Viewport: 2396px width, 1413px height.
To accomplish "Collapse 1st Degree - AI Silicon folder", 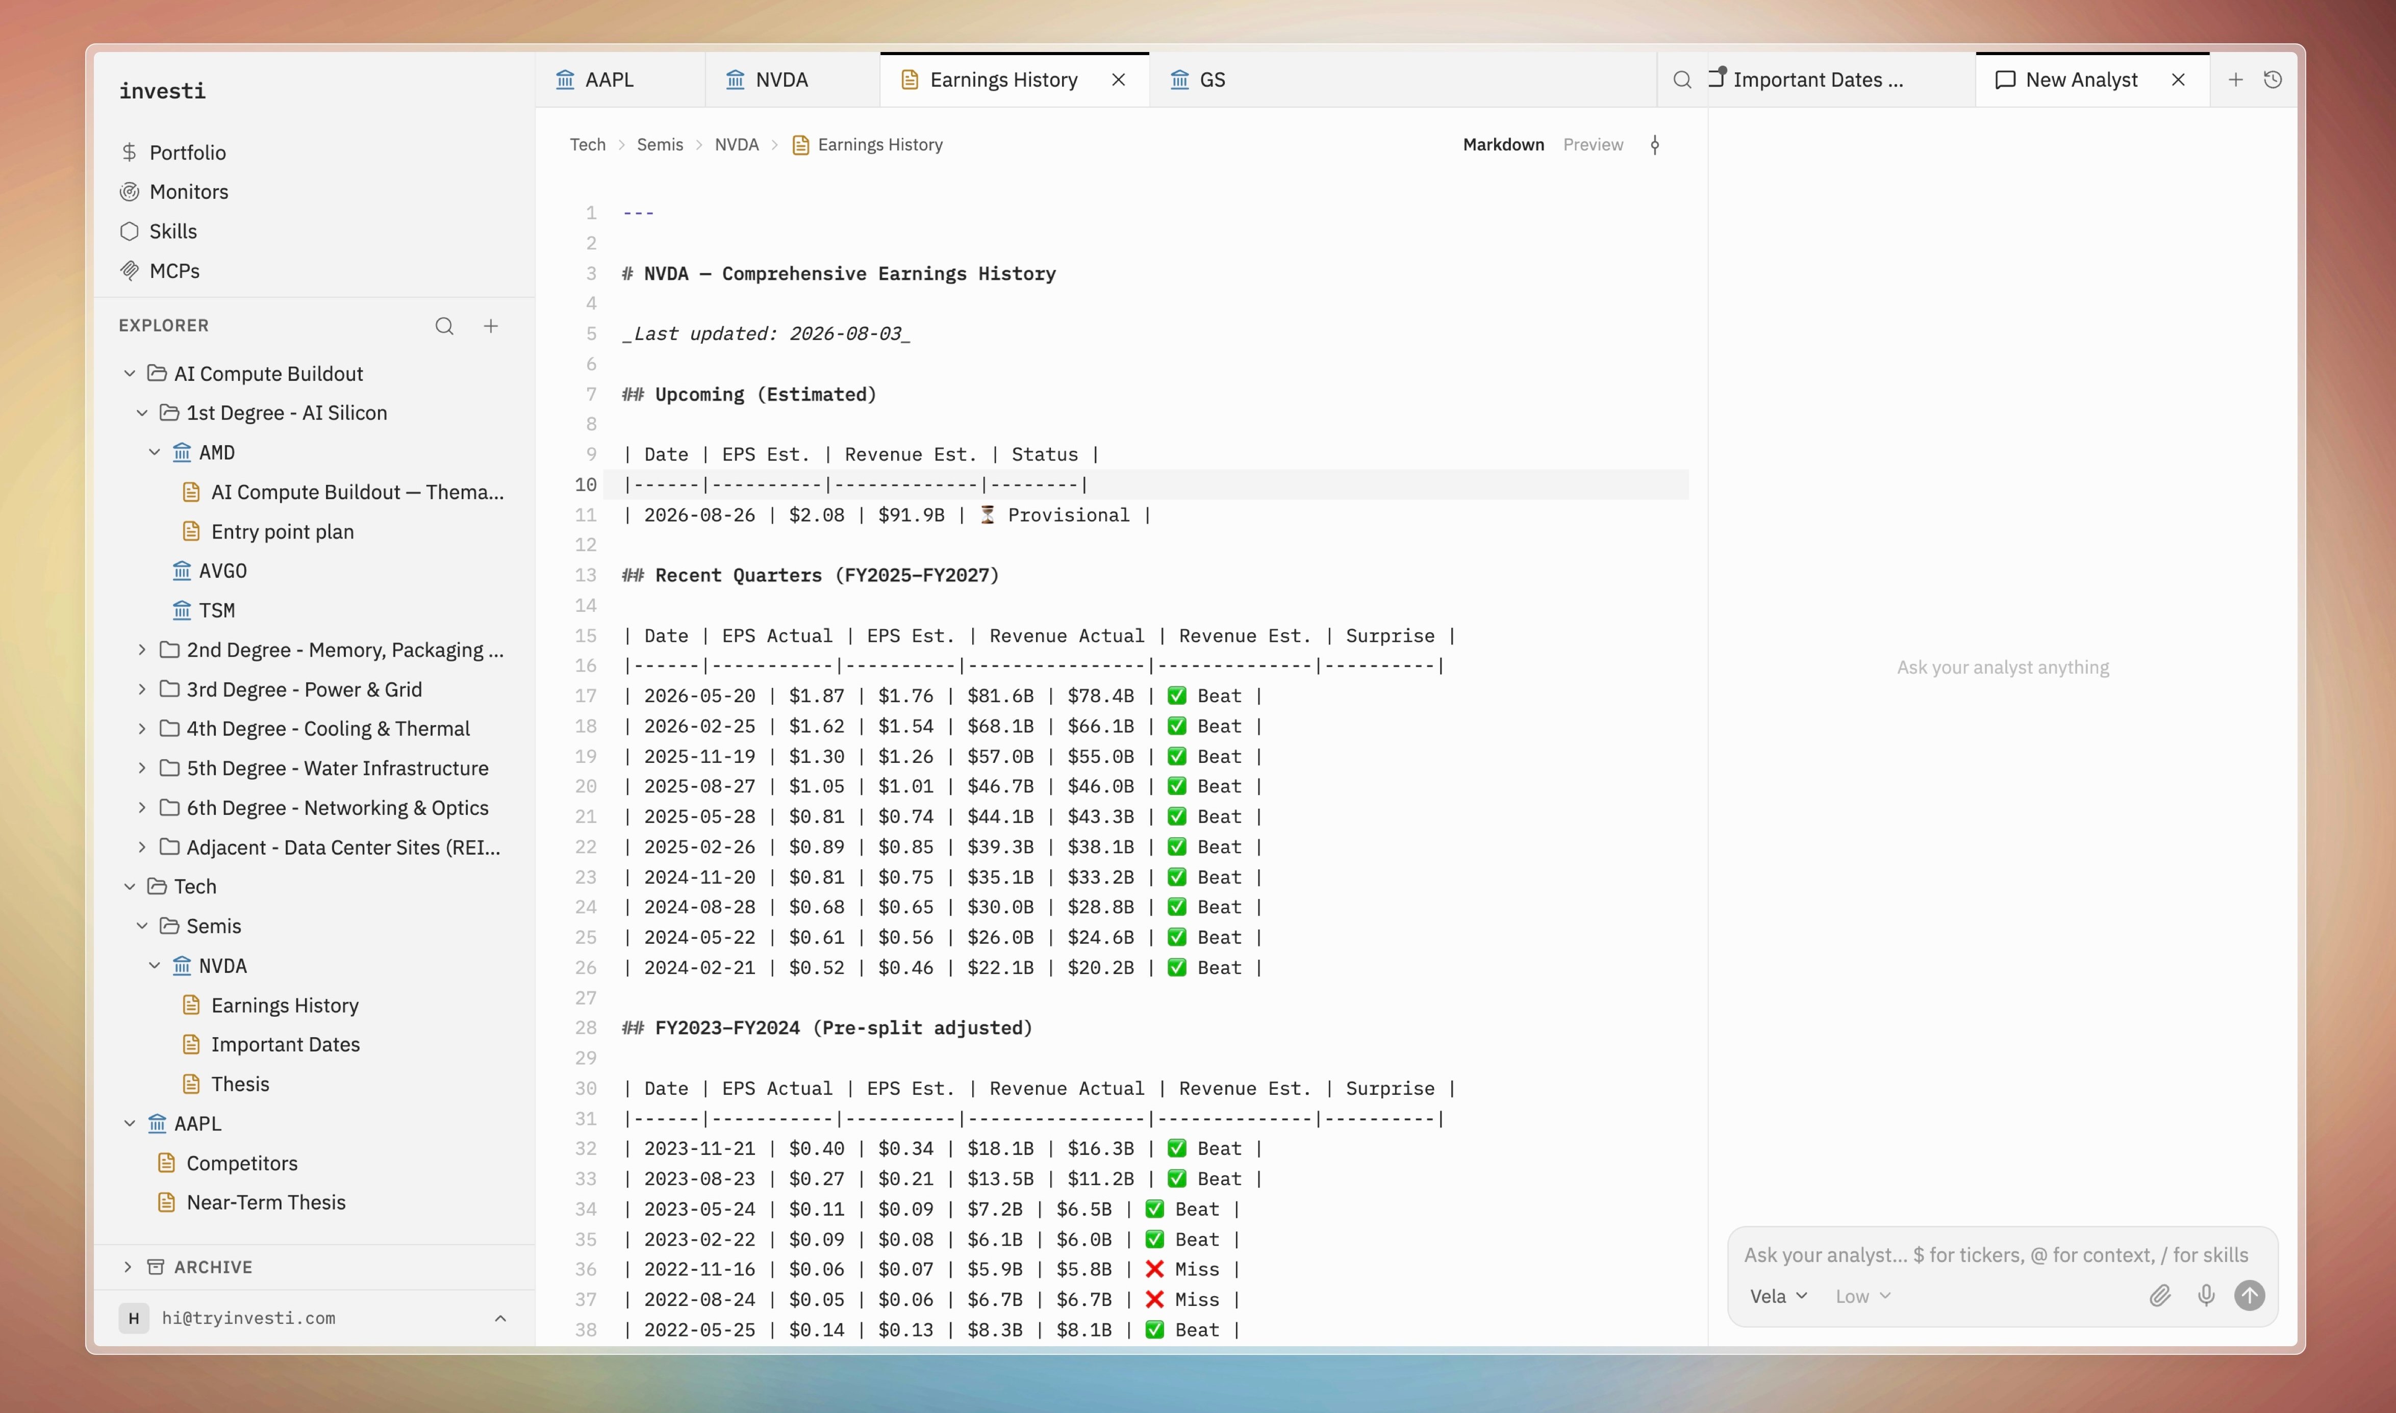I will [142, 413].
